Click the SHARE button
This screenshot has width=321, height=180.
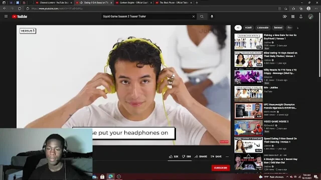click(x=201, y=156)
